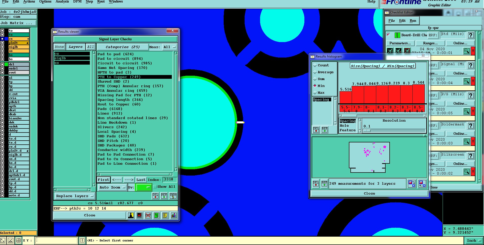The image size is (484, 245).
Task: Click the grid snap icon at bottom left
Action: coord(18,240)
